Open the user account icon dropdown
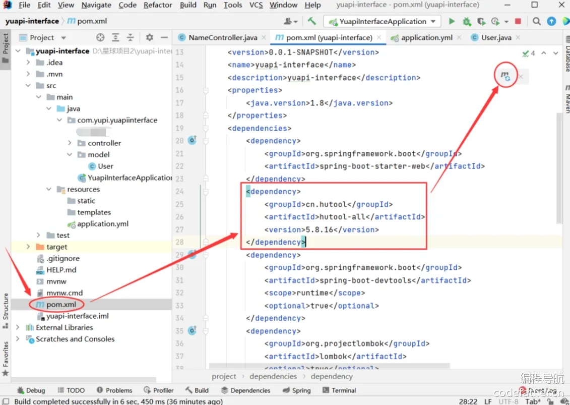The height and width of the screenshot is (405, 570). [290, 22]
